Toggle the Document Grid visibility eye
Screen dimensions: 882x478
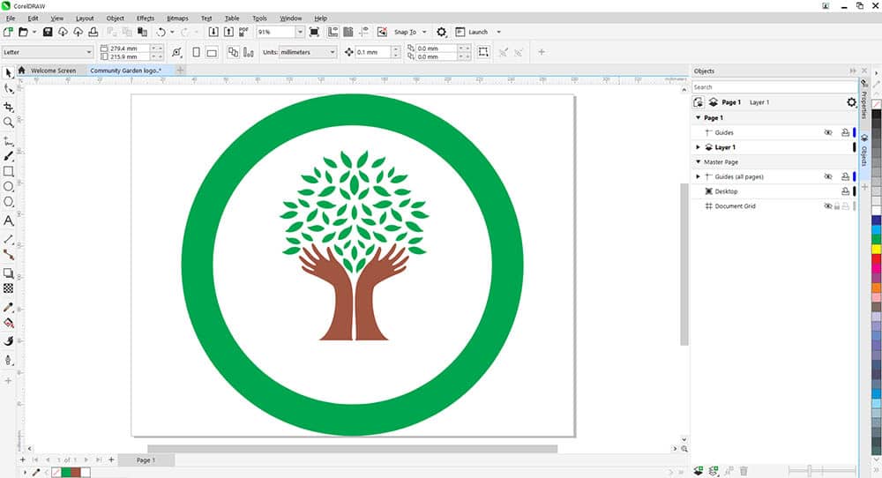click(x=827, y=206)
